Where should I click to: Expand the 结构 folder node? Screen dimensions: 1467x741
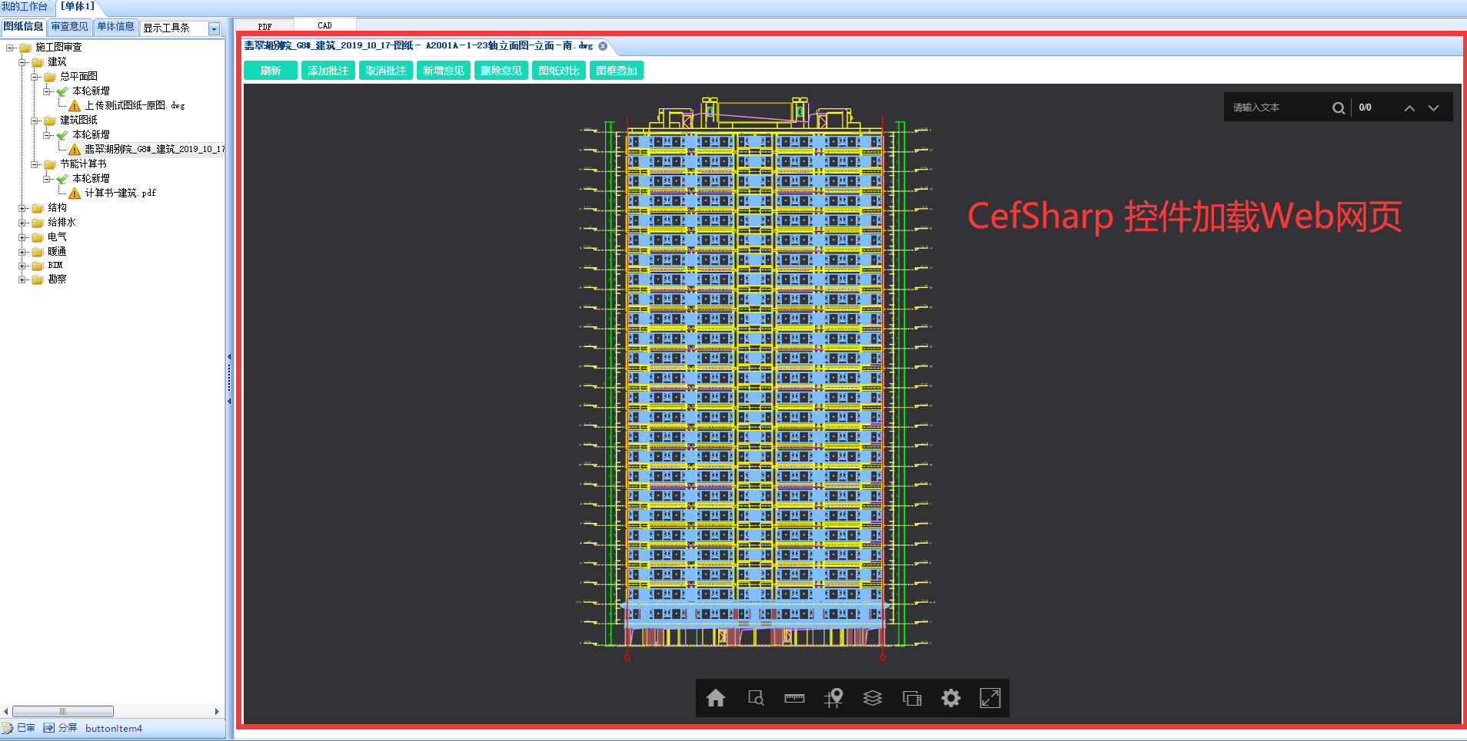tap(23, 208)
